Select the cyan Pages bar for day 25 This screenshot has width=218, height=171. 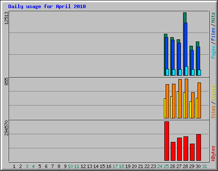[x=167, y=72]
